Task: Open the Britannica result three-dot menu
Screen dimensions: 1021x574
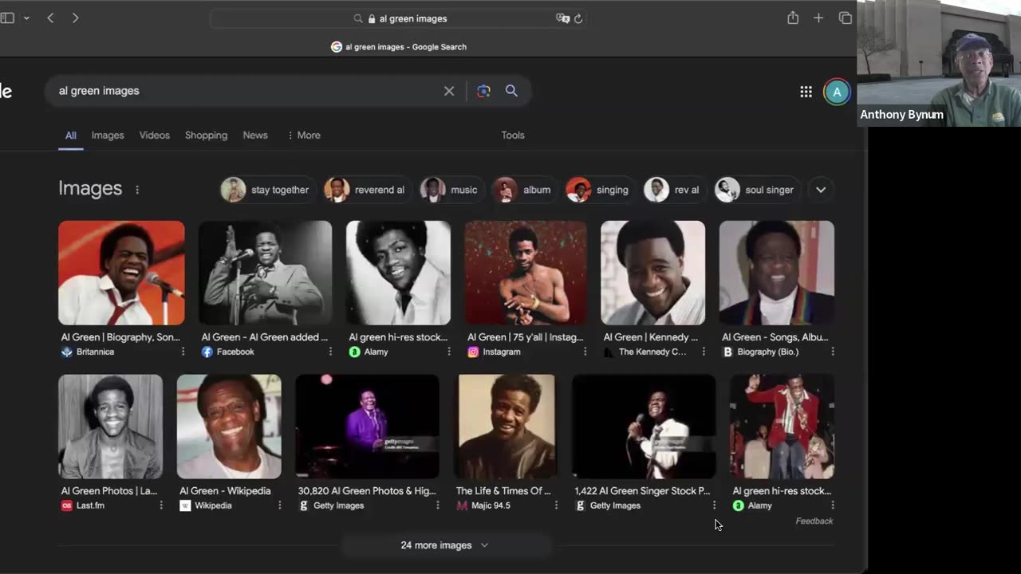Action: (183, 352)
